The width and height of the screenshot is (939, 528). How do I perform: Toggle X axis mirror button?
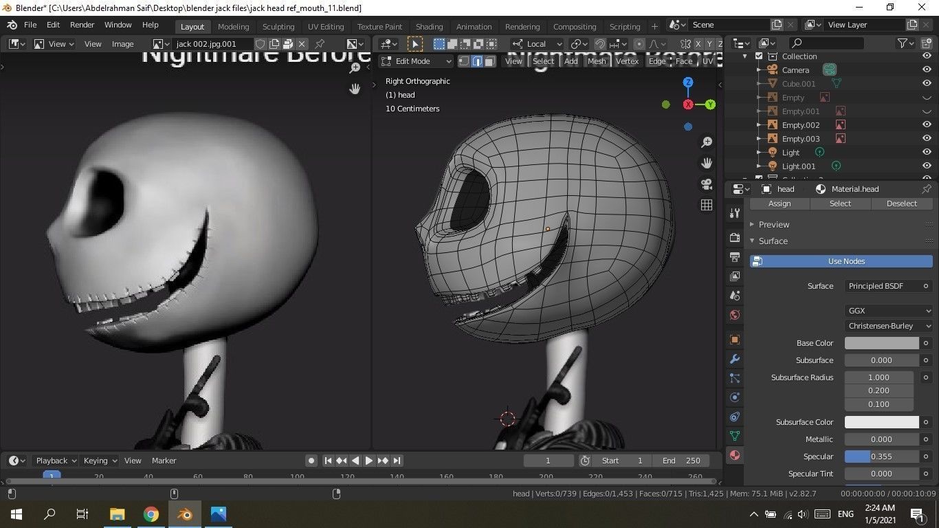[698, 44]
